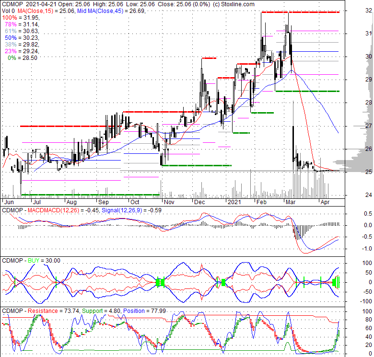Click the Mar month label on time axis
The width and height of the screenshot is (374, 357).
291,202
